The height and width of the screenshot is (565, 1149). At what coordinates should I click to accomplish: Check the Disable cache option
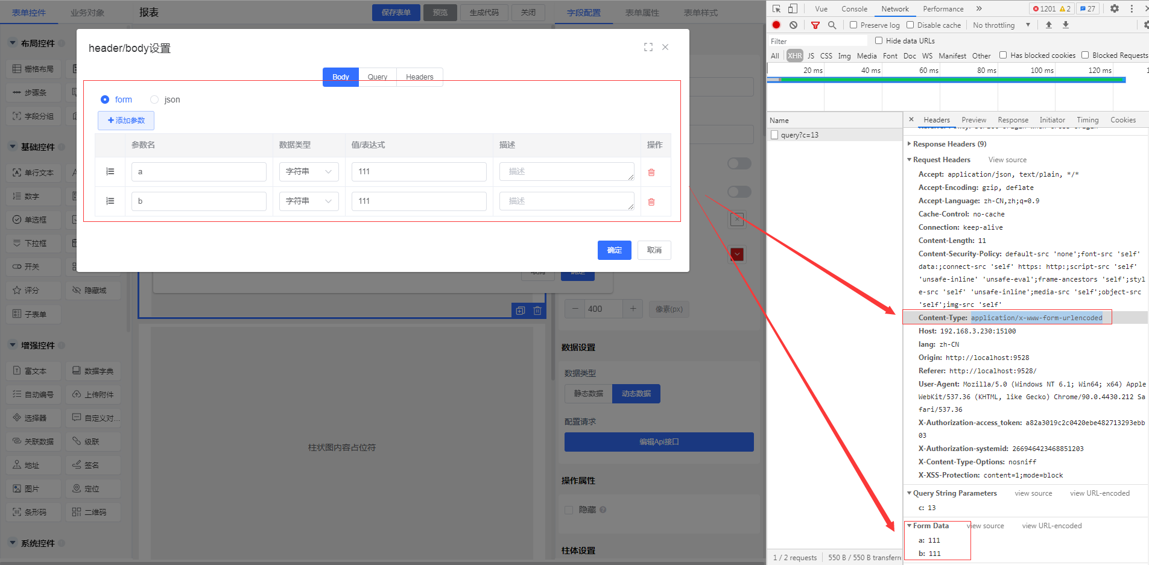pyautogui.click(x=910, y=25)
